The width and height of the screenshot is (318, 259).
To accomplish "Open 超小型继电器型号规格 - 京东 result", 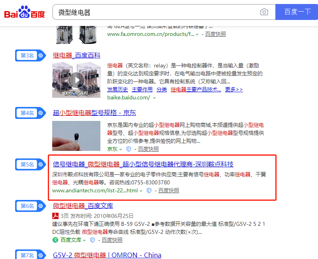I will pos(94,113).
